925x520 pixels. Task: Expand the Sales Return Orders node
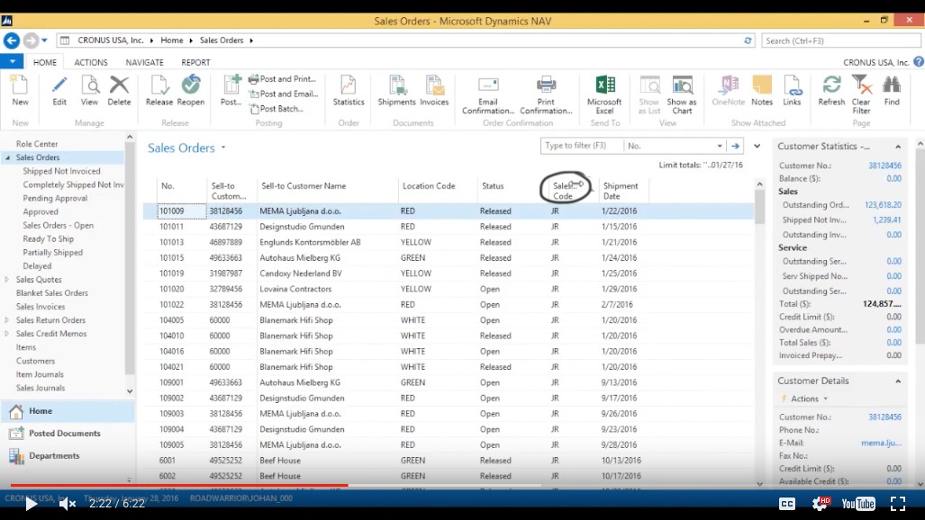tap(7, 320)
